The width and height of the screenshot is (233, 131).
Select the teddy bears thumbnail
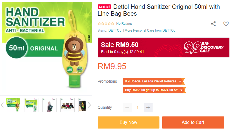click(x=68, y=105)
